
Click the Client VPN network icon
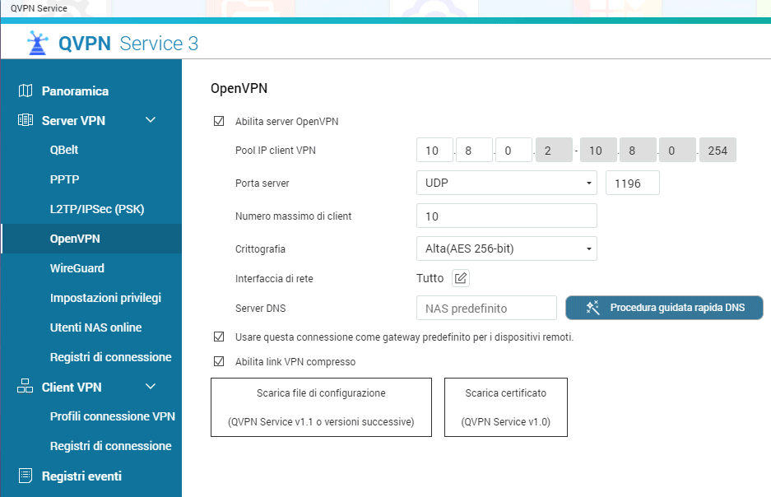pyautogui.click(x=25, y=386)
